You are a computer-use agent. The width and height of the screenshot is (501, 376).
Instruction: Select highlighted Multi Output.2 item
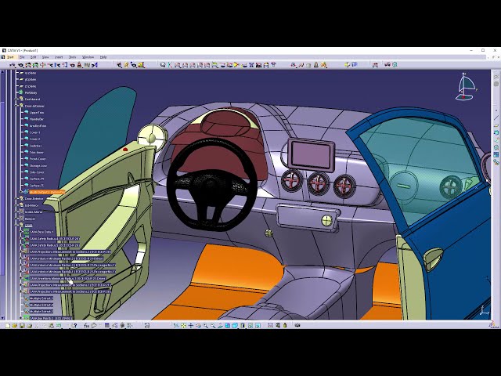(x=47, y=192)
